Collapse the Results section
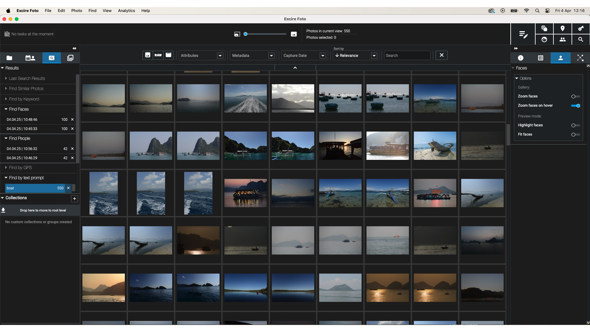 click(2, 68)
